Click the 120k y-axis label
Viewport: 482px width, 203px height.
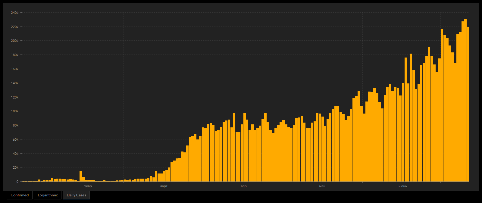click(x=14, y=97)
